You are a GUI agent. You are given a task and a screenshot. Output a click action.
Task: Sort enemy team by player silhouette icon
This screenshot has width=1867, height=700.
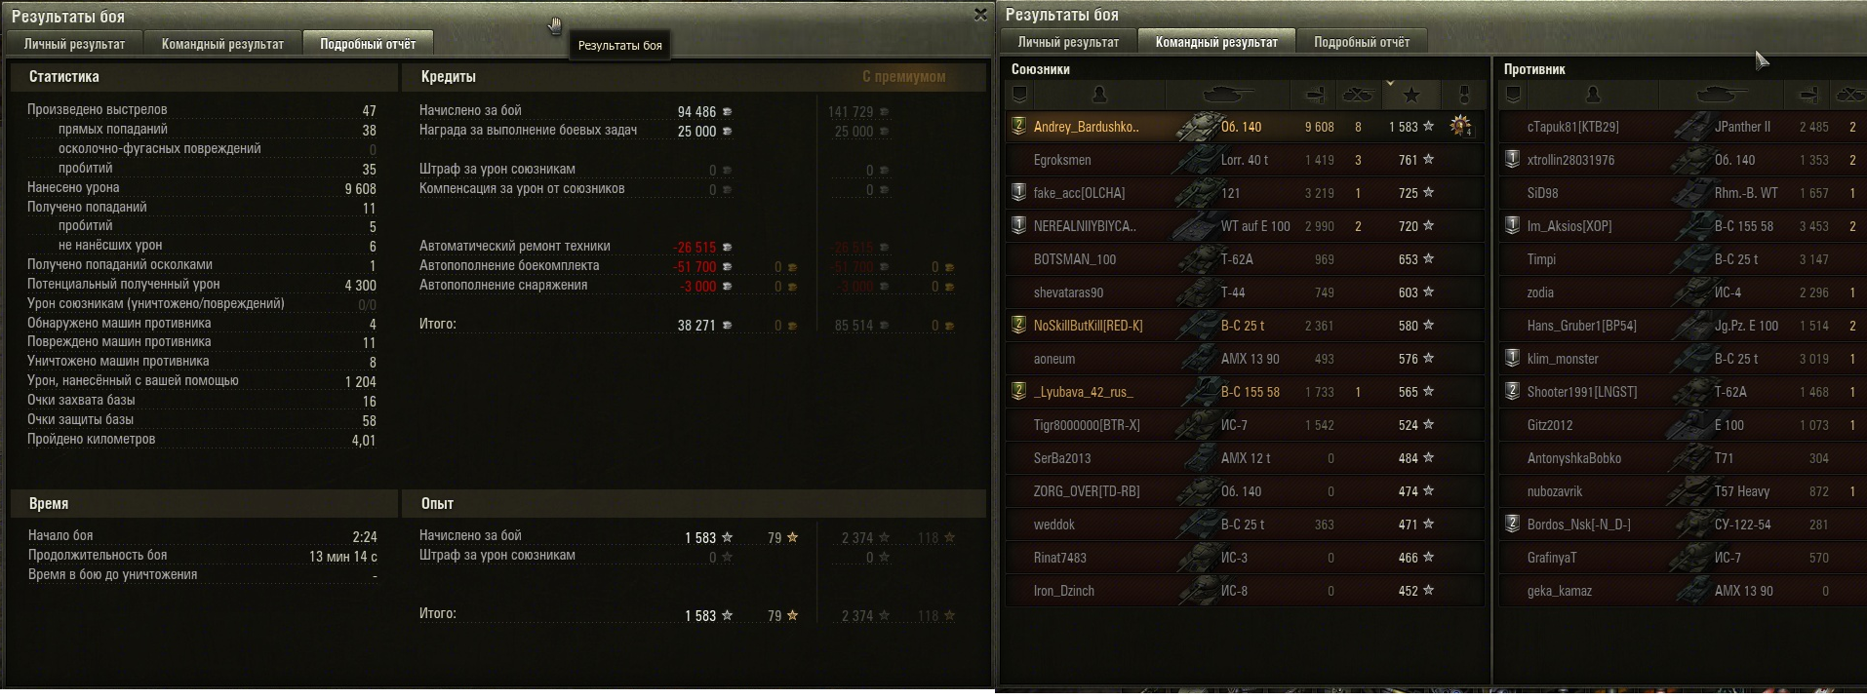1593,95
